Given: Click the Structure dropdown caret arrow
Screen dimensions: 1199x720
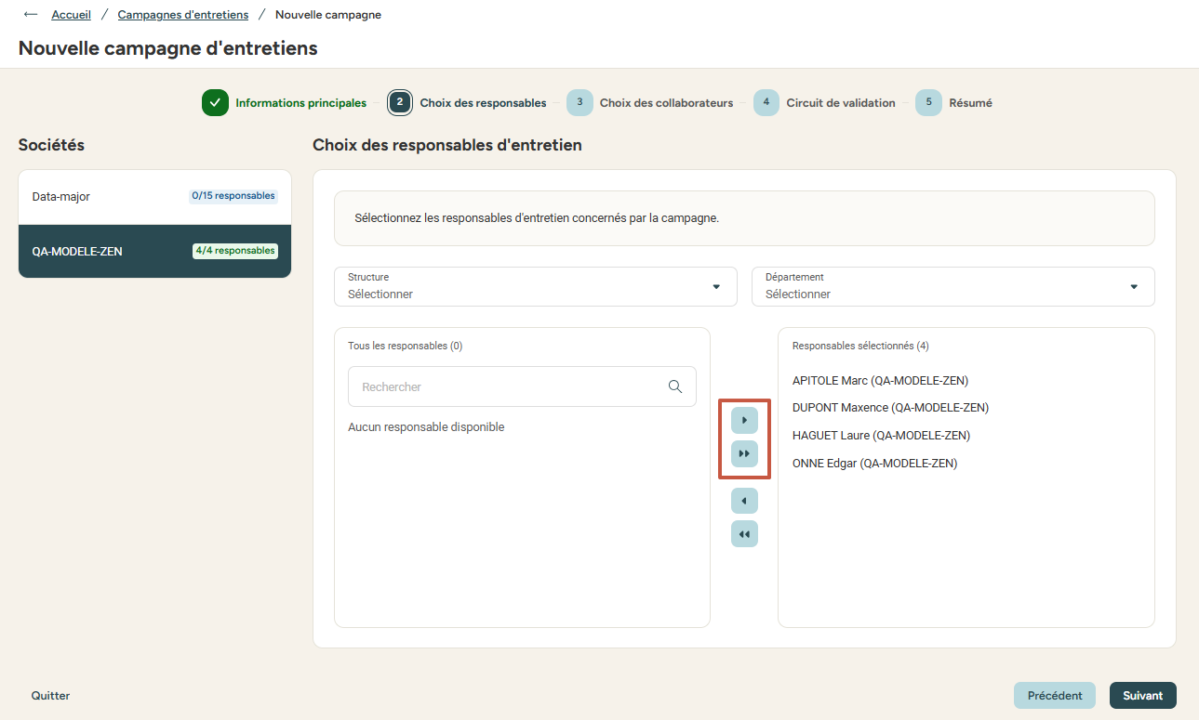Looking at the screenshot, I should (x=716, y=286).
